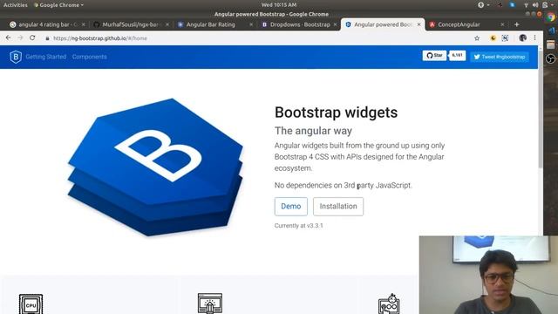Open the Getting Started nav link

coord(46,57)
